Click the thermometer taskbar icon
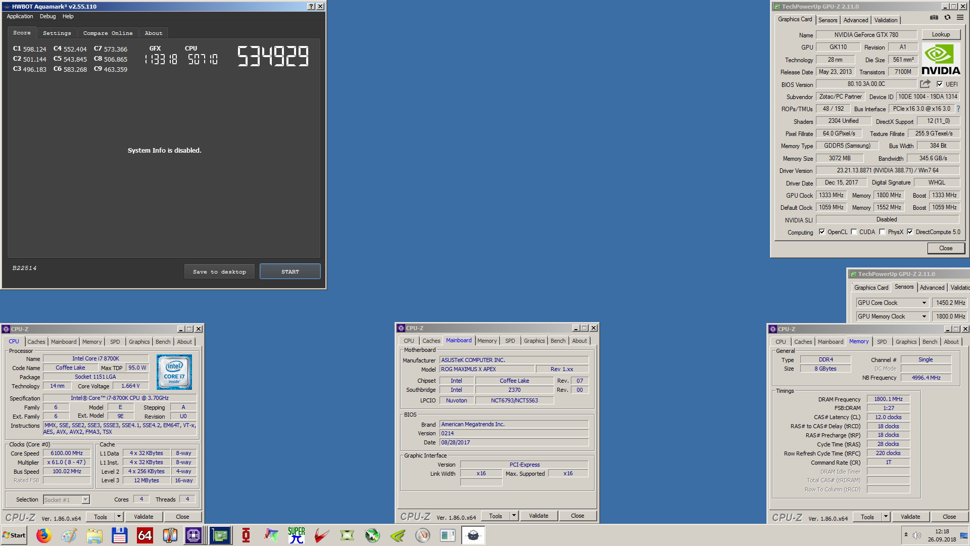This screenshot has width=970, height=546. coord(170,535)
